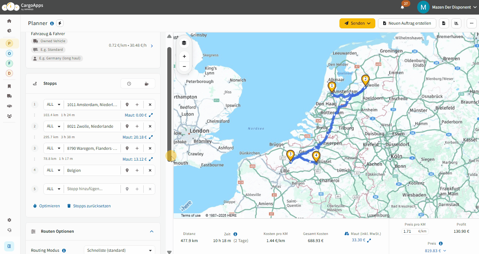Open the truck fleet icon in sidebar
This screenshot has width=479, height=254.
click(9, 96)
